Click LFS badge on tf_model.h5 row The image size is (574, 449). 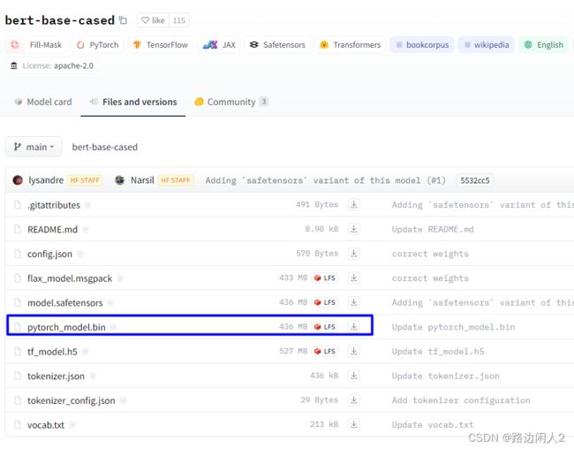tap(325, 351)
